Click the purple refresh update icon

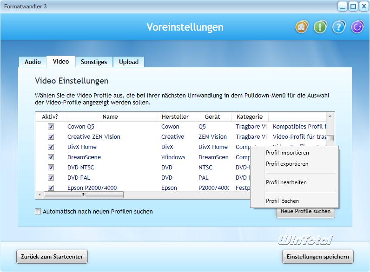pyautogui.click(x=357, y=27)
